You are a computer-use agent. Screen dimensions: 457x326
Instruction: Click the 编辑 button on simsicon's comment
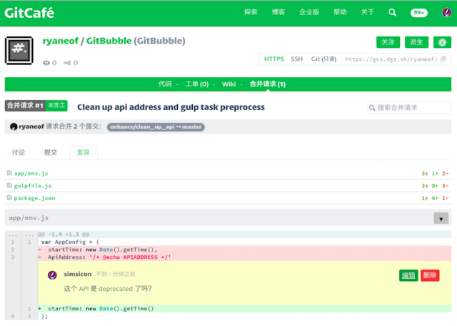pyautogui.click(x=408, y=275)
